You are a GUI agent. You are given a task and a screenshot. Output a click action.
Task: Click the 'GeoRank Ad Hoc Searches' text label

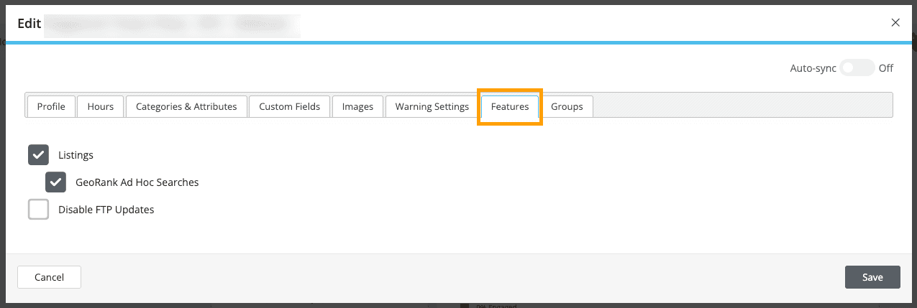point(137,182)
